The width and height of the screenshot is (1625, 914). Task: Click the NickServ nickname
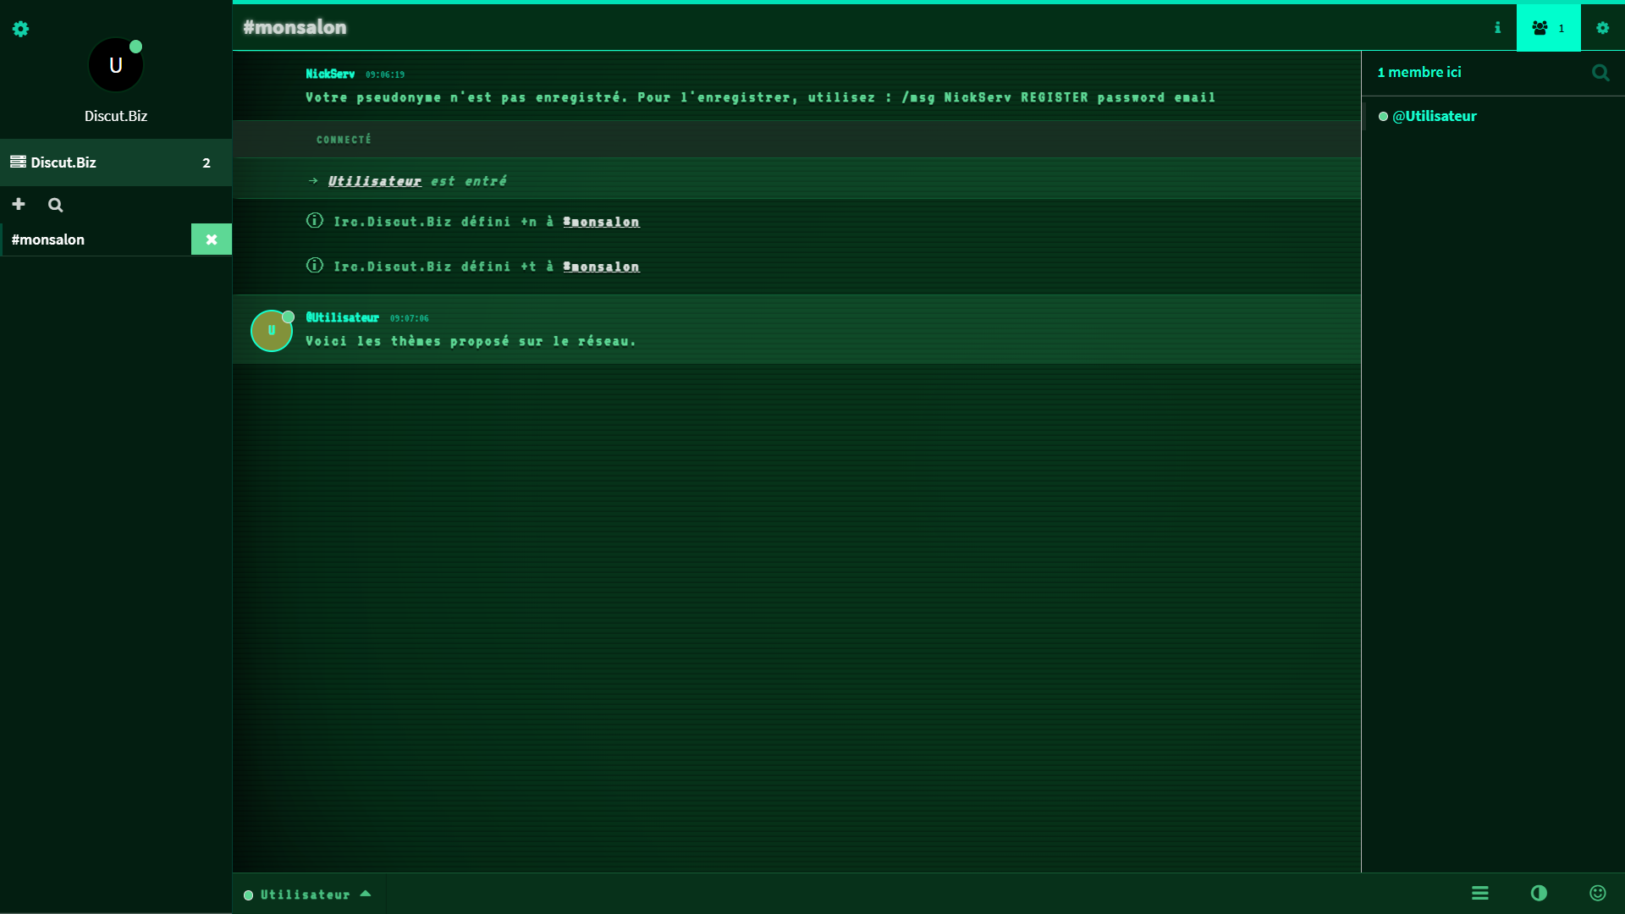coord(330,74)
